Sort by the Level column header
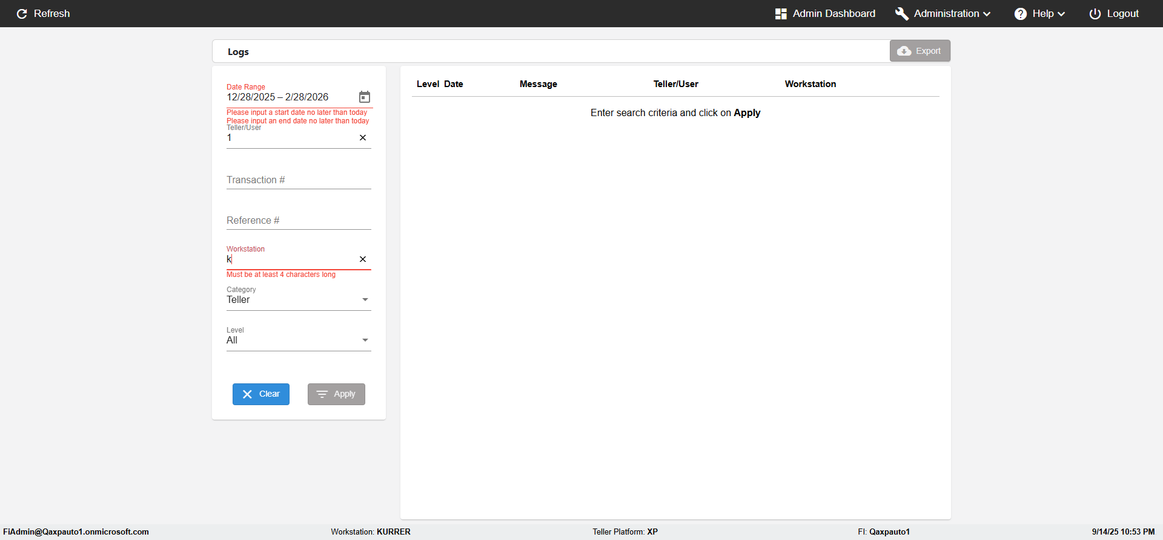The image size is (1163, 540). 428,84
